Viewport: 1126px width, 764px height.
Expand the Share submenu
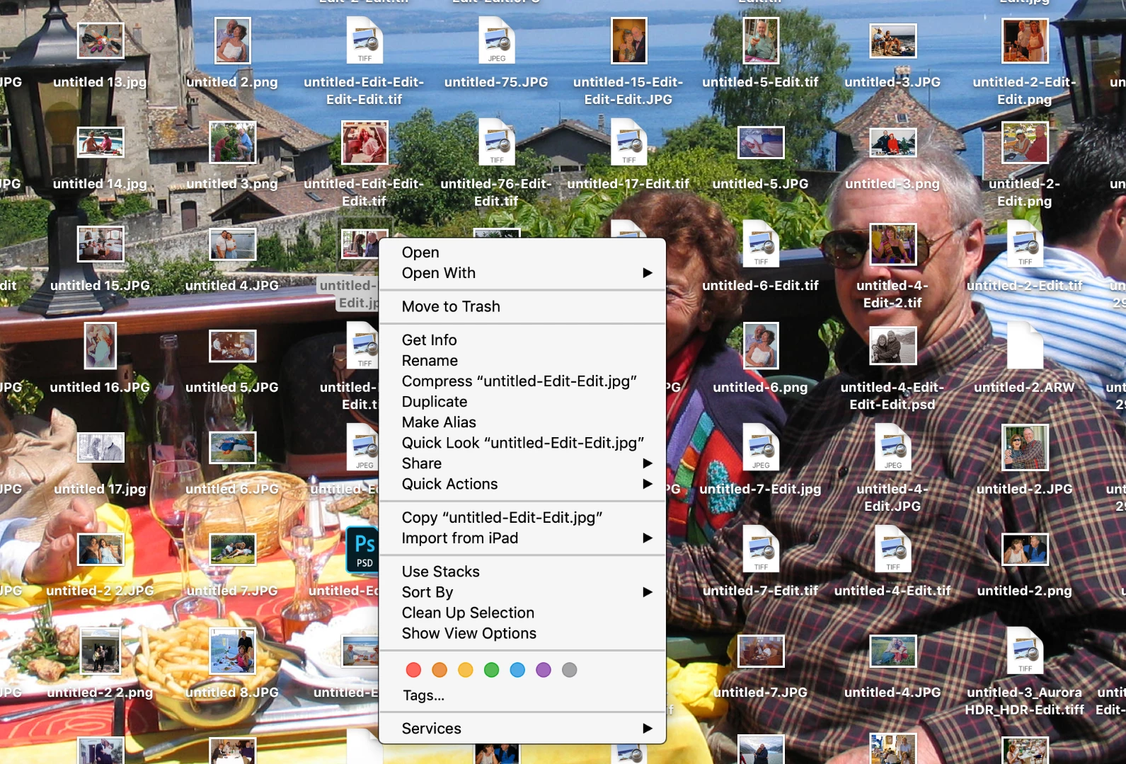522,463
